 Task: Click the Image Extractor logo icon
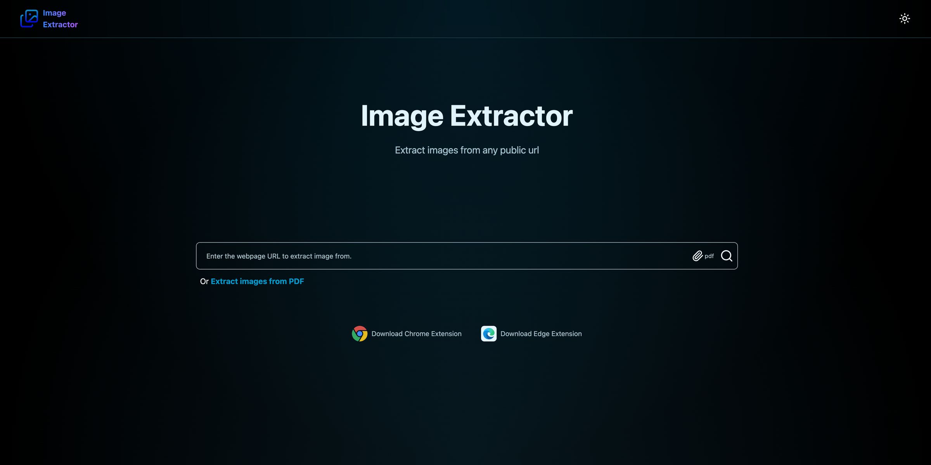point(28,18)
